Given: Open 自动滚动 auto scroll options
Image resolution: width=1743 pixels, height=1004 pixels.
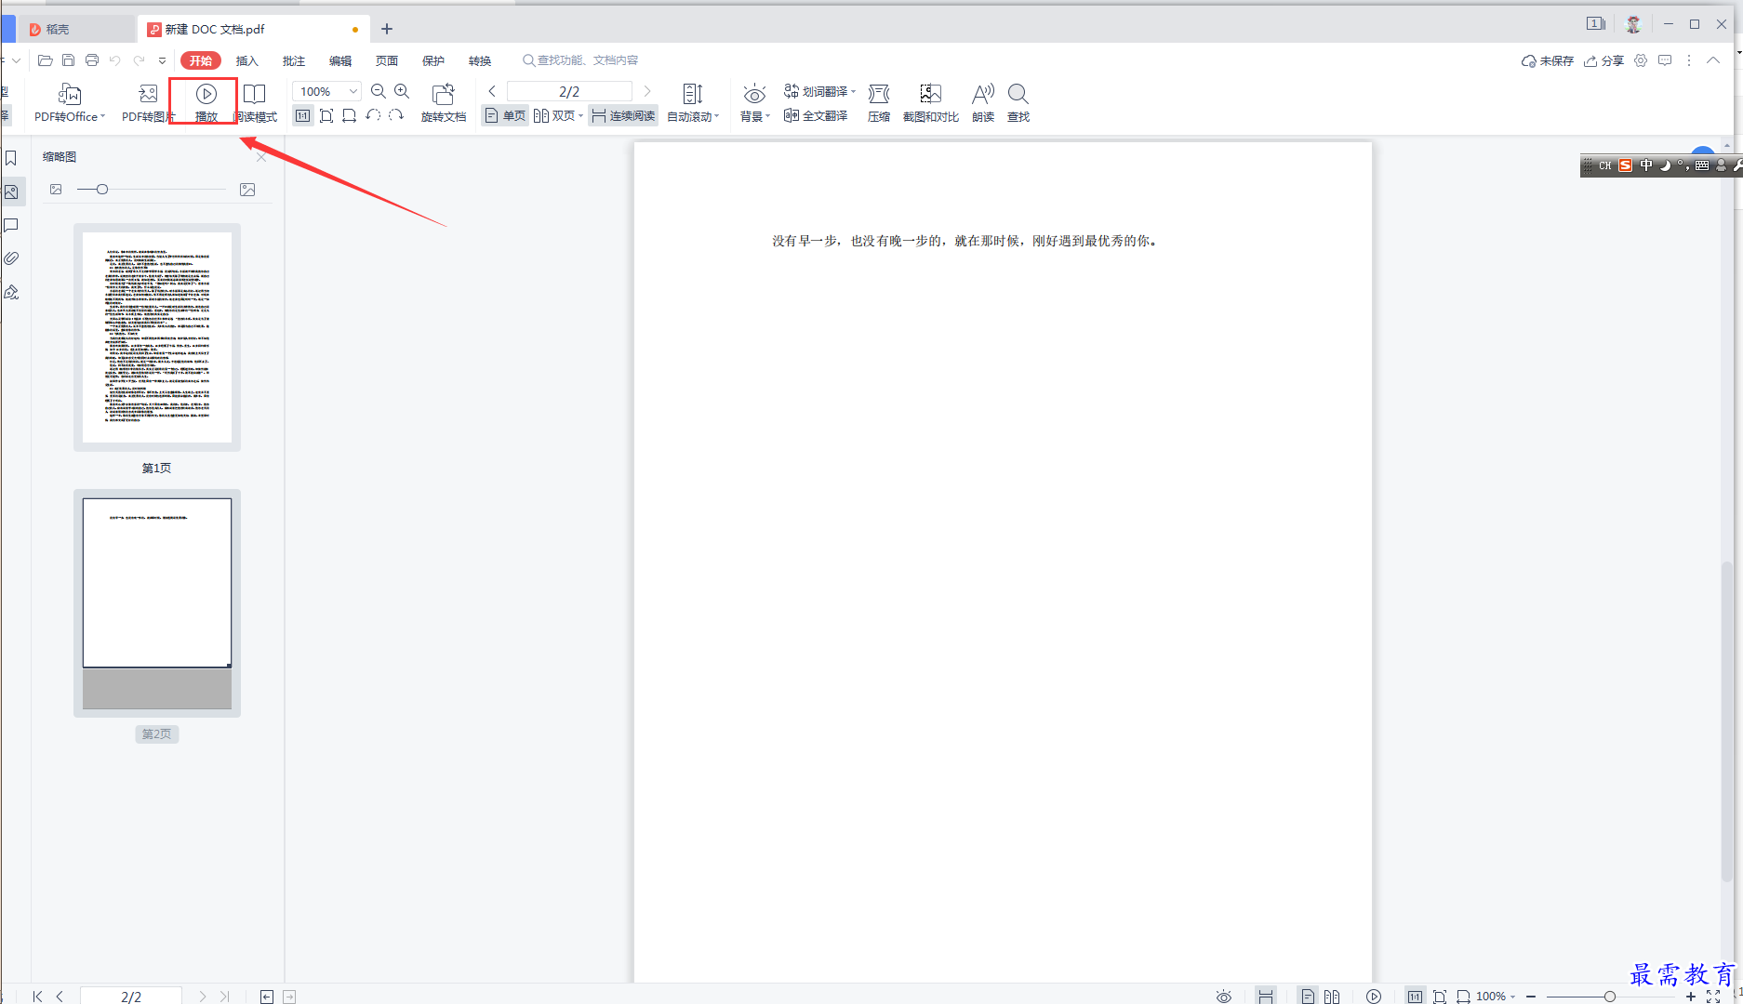Looking at the screenshot, I should click(693, 102).
